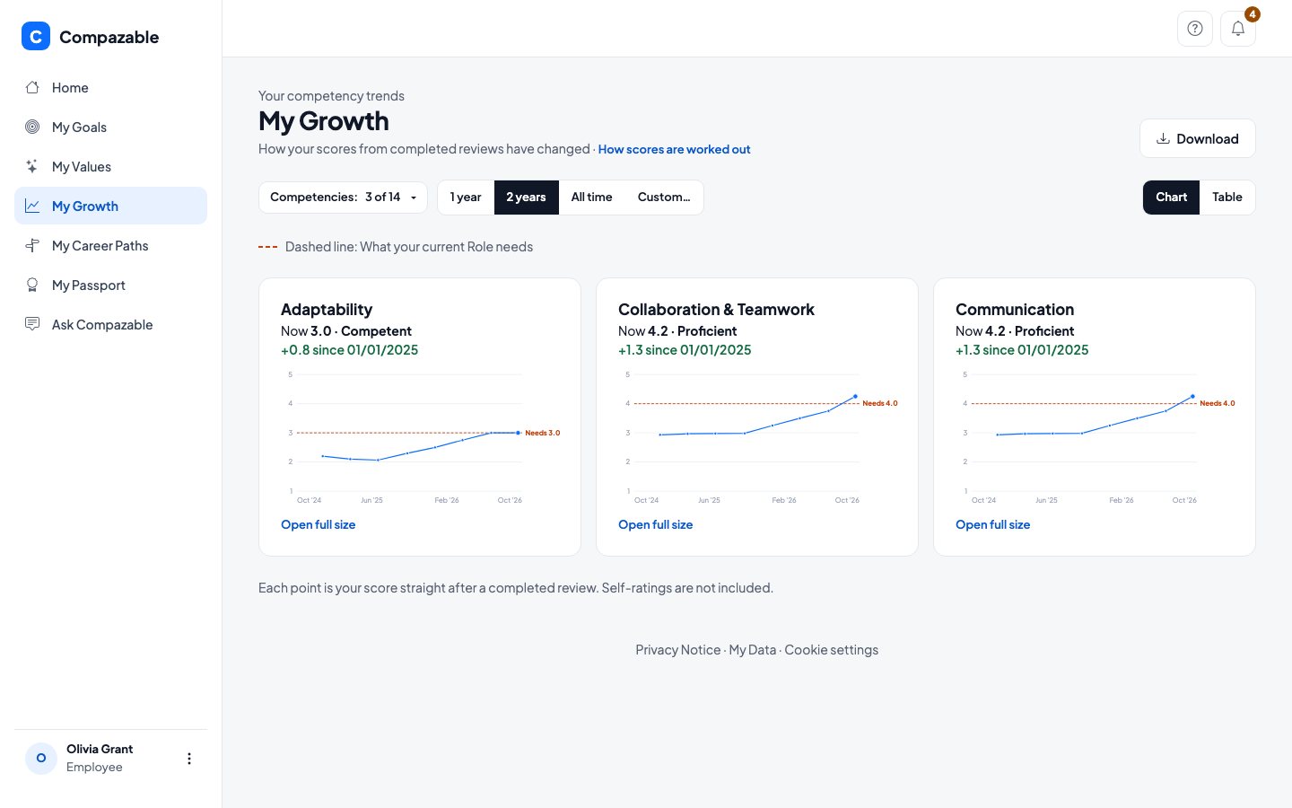Click the 'Needs 3.0' label in Adaptability chart
This screenshot has width=1292, height=808.
pos(542,433)
